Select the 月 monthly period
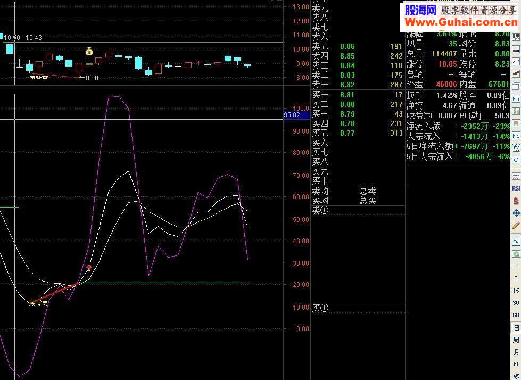Image resolution: width=521 pixels, height=380 pixels. coord(516,352)
